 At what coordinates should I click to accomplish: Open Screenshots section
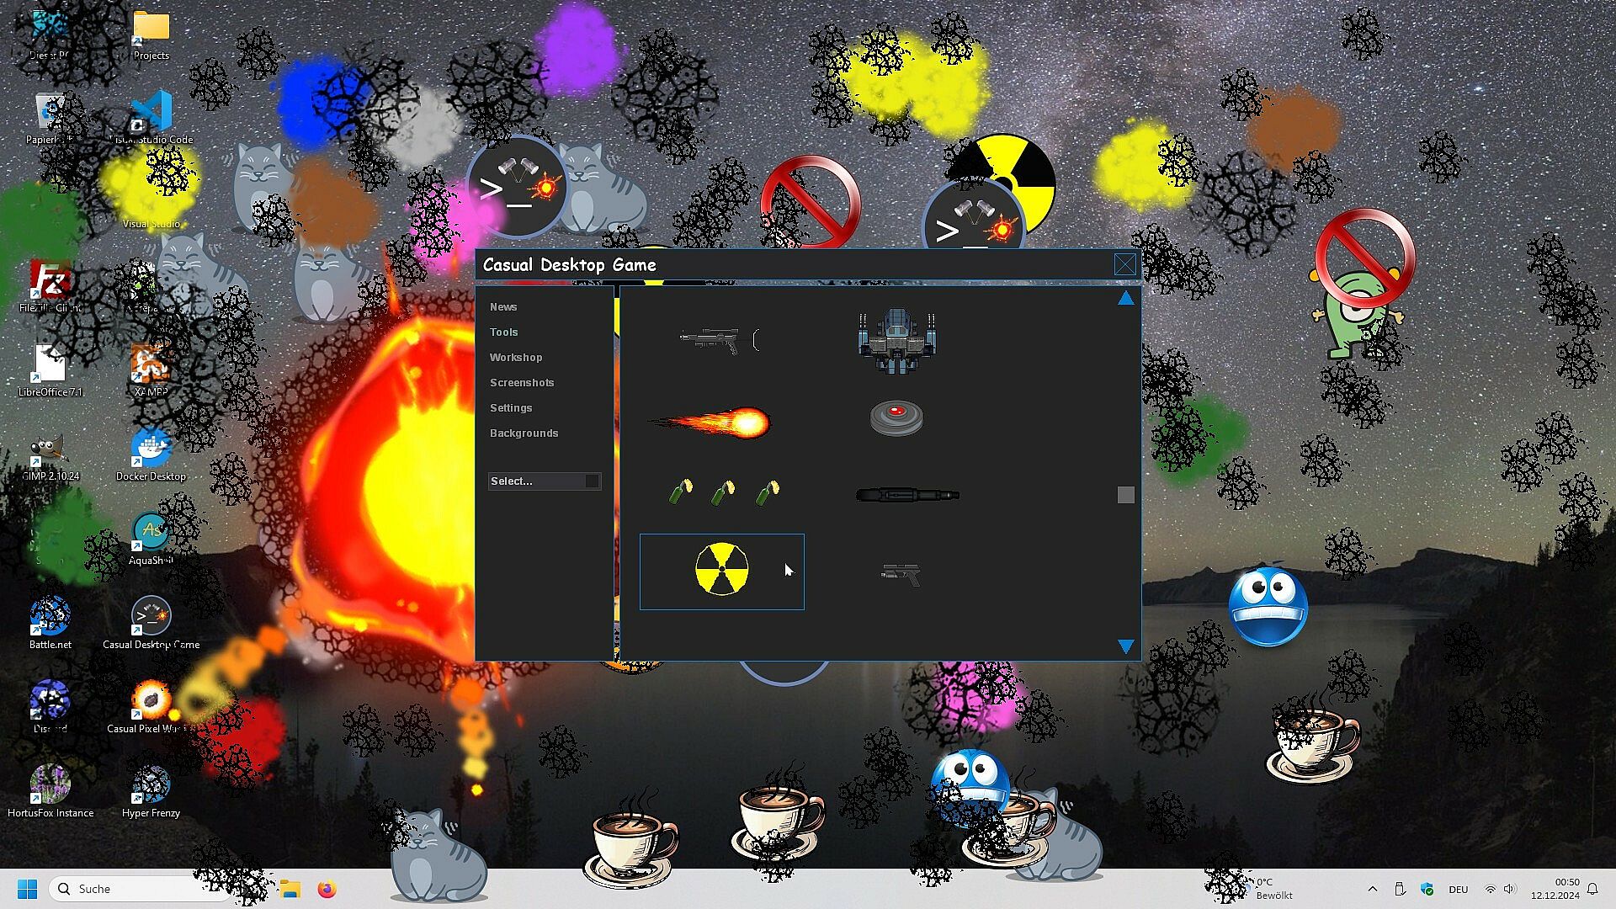coord(522,383)
